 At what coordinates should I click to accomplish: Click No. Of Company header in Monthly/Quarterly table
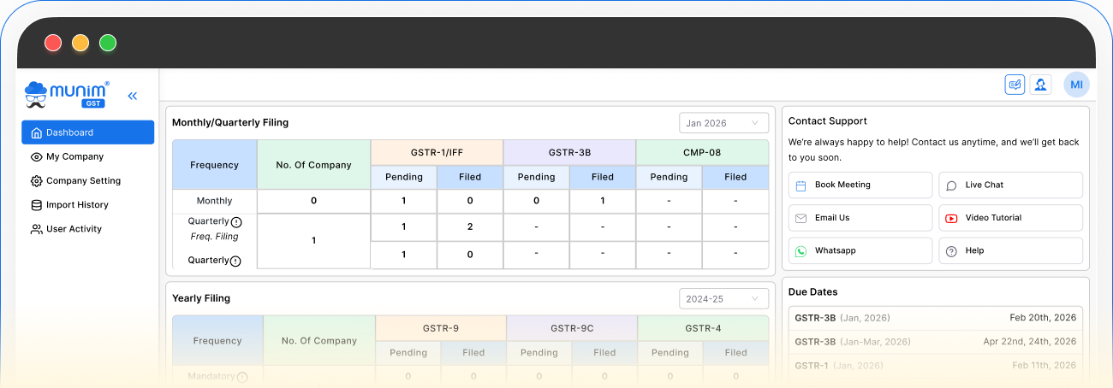coord(313,165)
